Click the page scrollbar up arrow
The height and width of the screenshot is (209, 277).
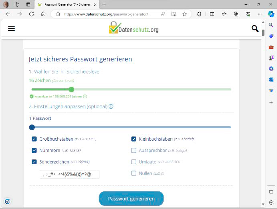(x=263, y=22)
